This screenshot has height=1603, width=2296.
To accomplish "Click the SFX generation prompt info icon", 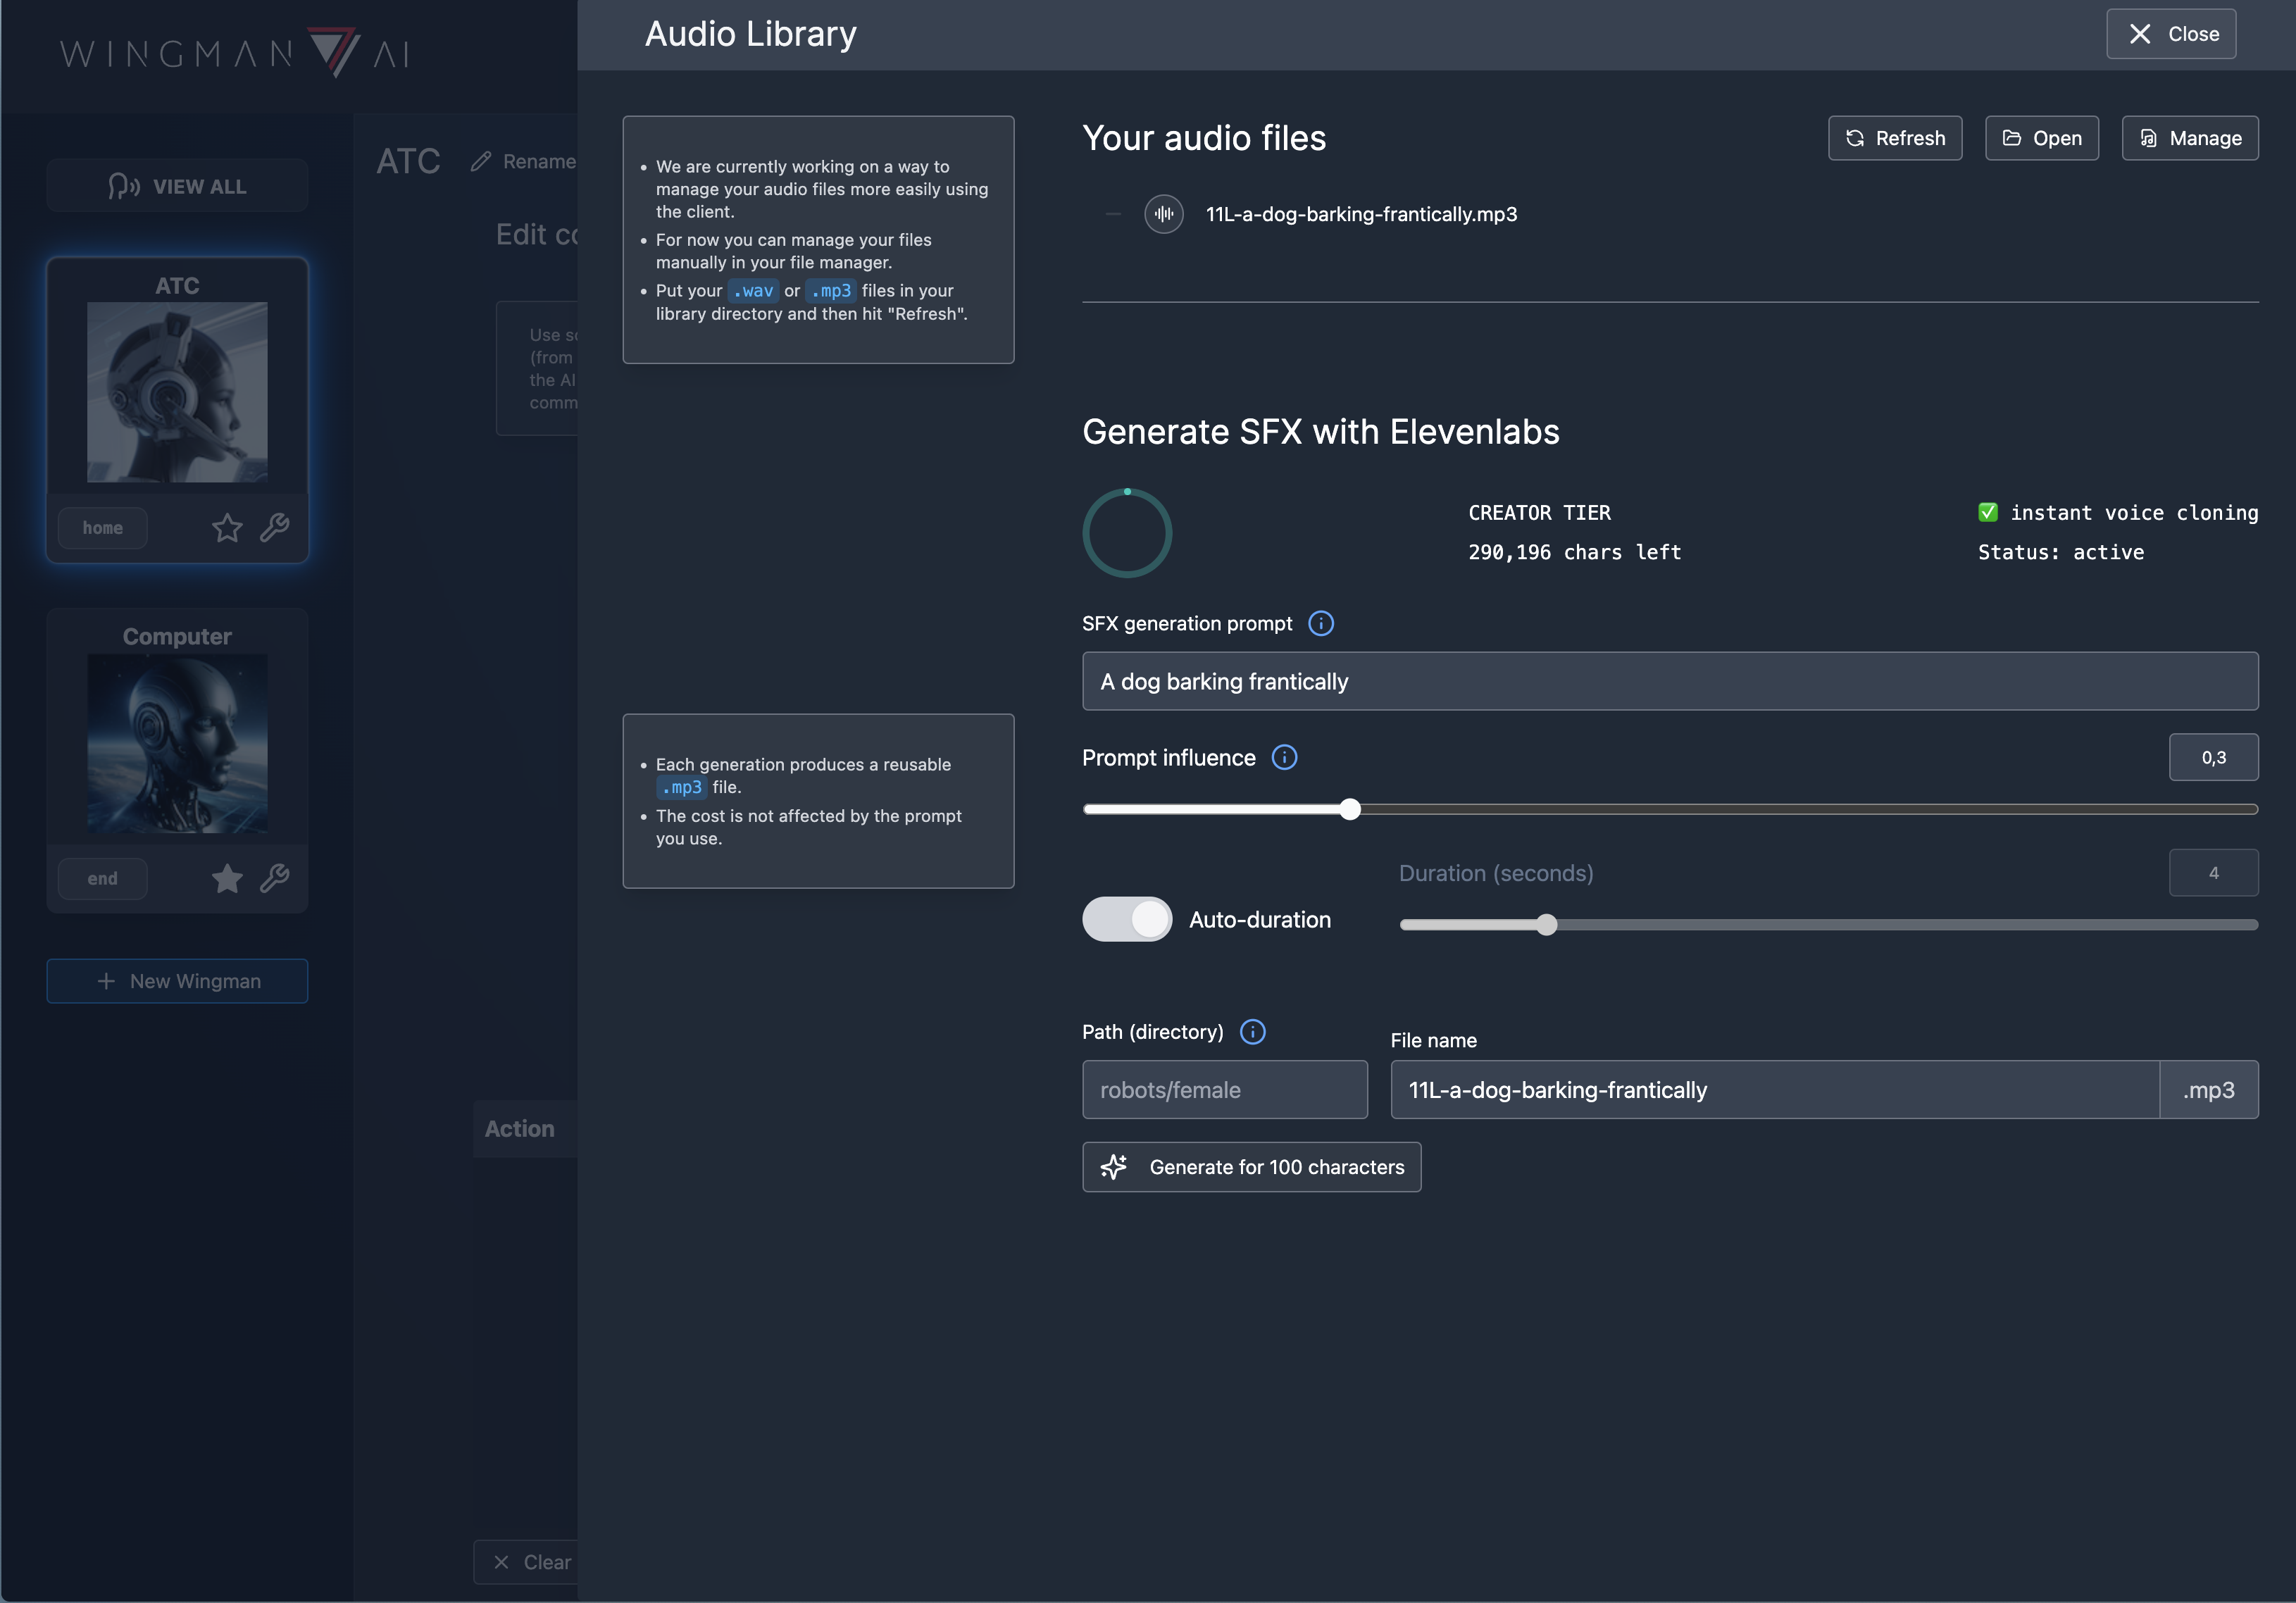I will tap(1320, 624).
